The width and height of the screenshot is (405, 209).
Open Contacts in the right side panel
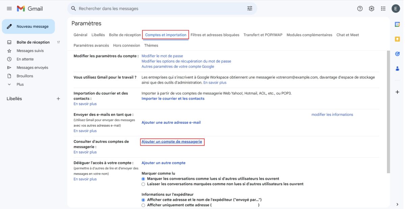pos(397,68)
